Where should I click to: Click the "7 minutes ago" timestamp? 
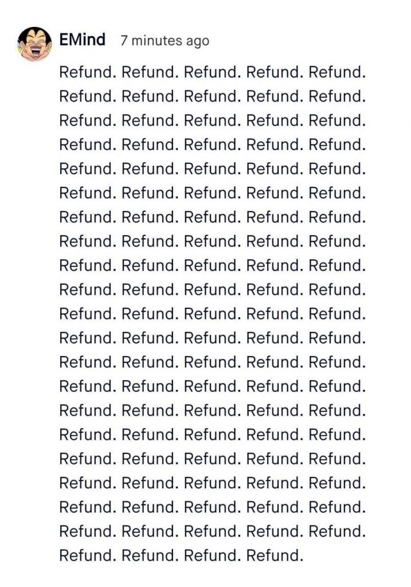(x=165, y=41)
